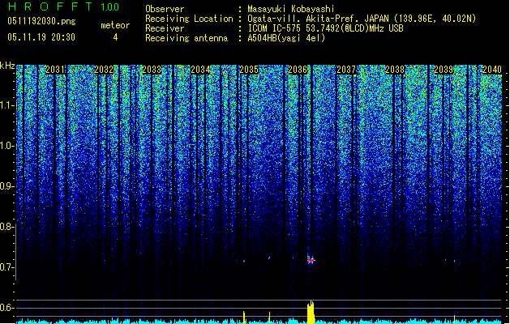Click the date stamp 05.11.19 20:30
Image resolution: width=510 pixels, height=324 pixels.
[41, 37]
